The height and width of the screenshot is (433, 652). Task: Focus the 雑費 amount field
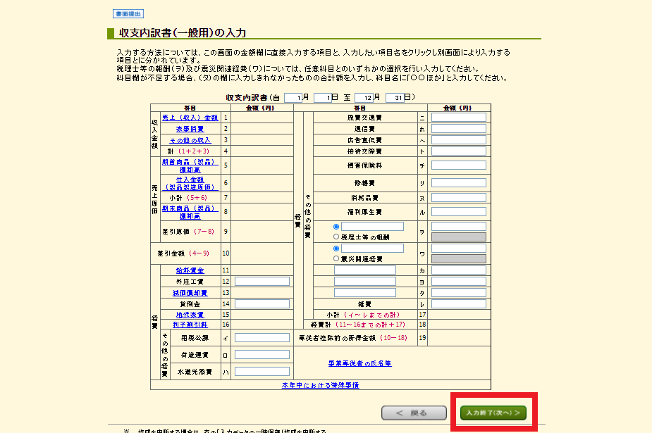459,304
